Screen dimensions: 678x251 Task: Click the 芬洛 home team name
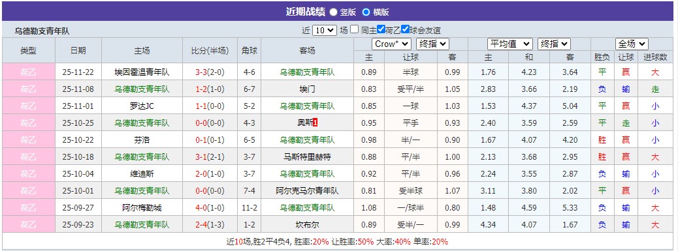[x=142, y=140]
